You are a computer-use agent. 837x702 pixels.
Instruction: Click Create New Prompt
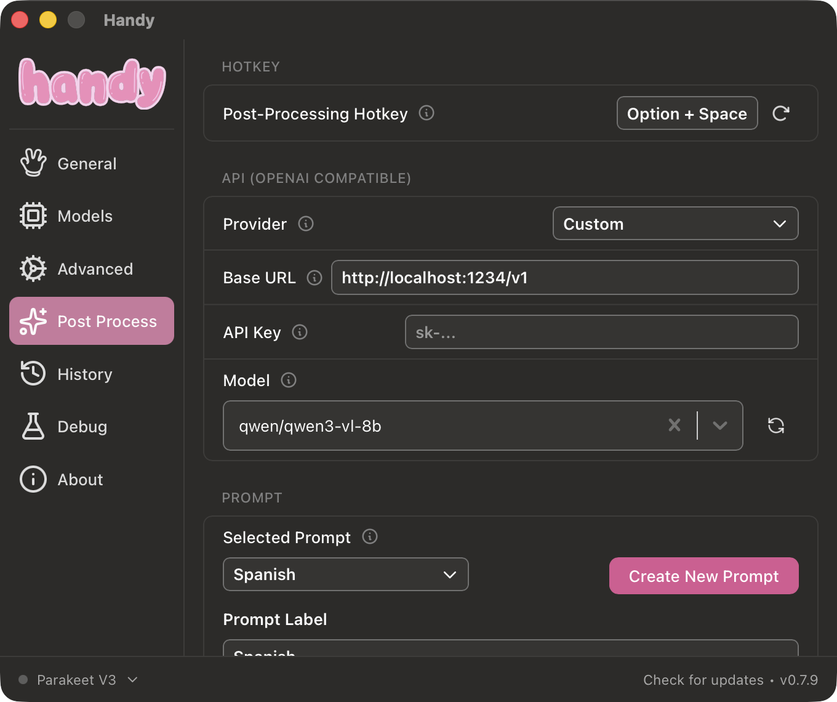pyautogui.click(x=703, y=576)
